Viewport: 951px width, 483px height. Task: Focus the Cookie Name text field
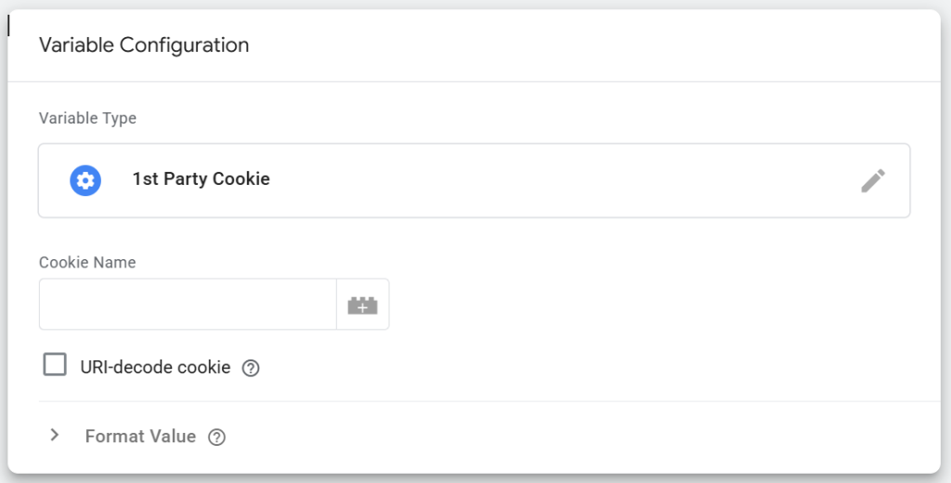[188, 305]
